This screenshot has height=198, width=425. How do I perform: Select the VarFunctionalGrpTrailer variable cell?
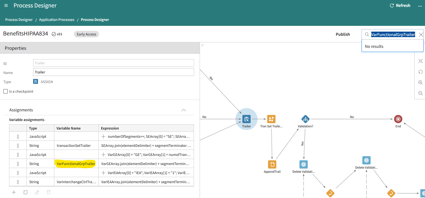click(76, 164)
